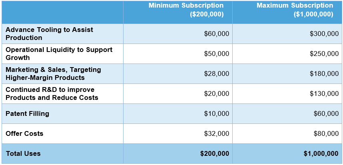Click the $300,000 Advance Tooling maximum cell
Viewport: 343px width, 165px height.
(x=324, y=34)
